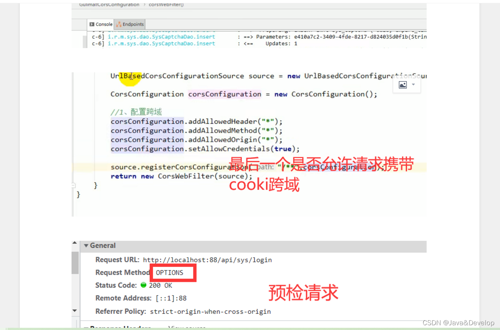Click the Console tab icon
The width and height of the screenshot is (500, 330).
pos(92,24)
